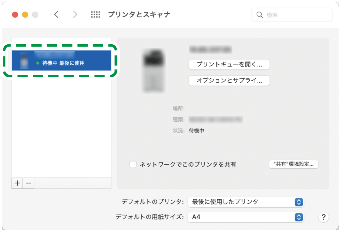Click the forward navigation chevron
This screenshot has height=232, width=340.
pyautogui.click(x=75, y=15)
